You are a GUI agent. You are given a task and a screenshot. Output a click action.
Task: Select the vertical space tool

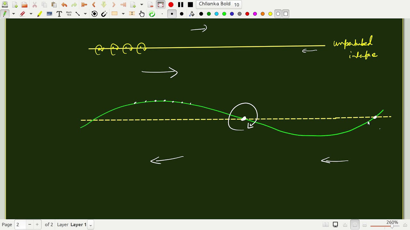(x=132, y=14)
